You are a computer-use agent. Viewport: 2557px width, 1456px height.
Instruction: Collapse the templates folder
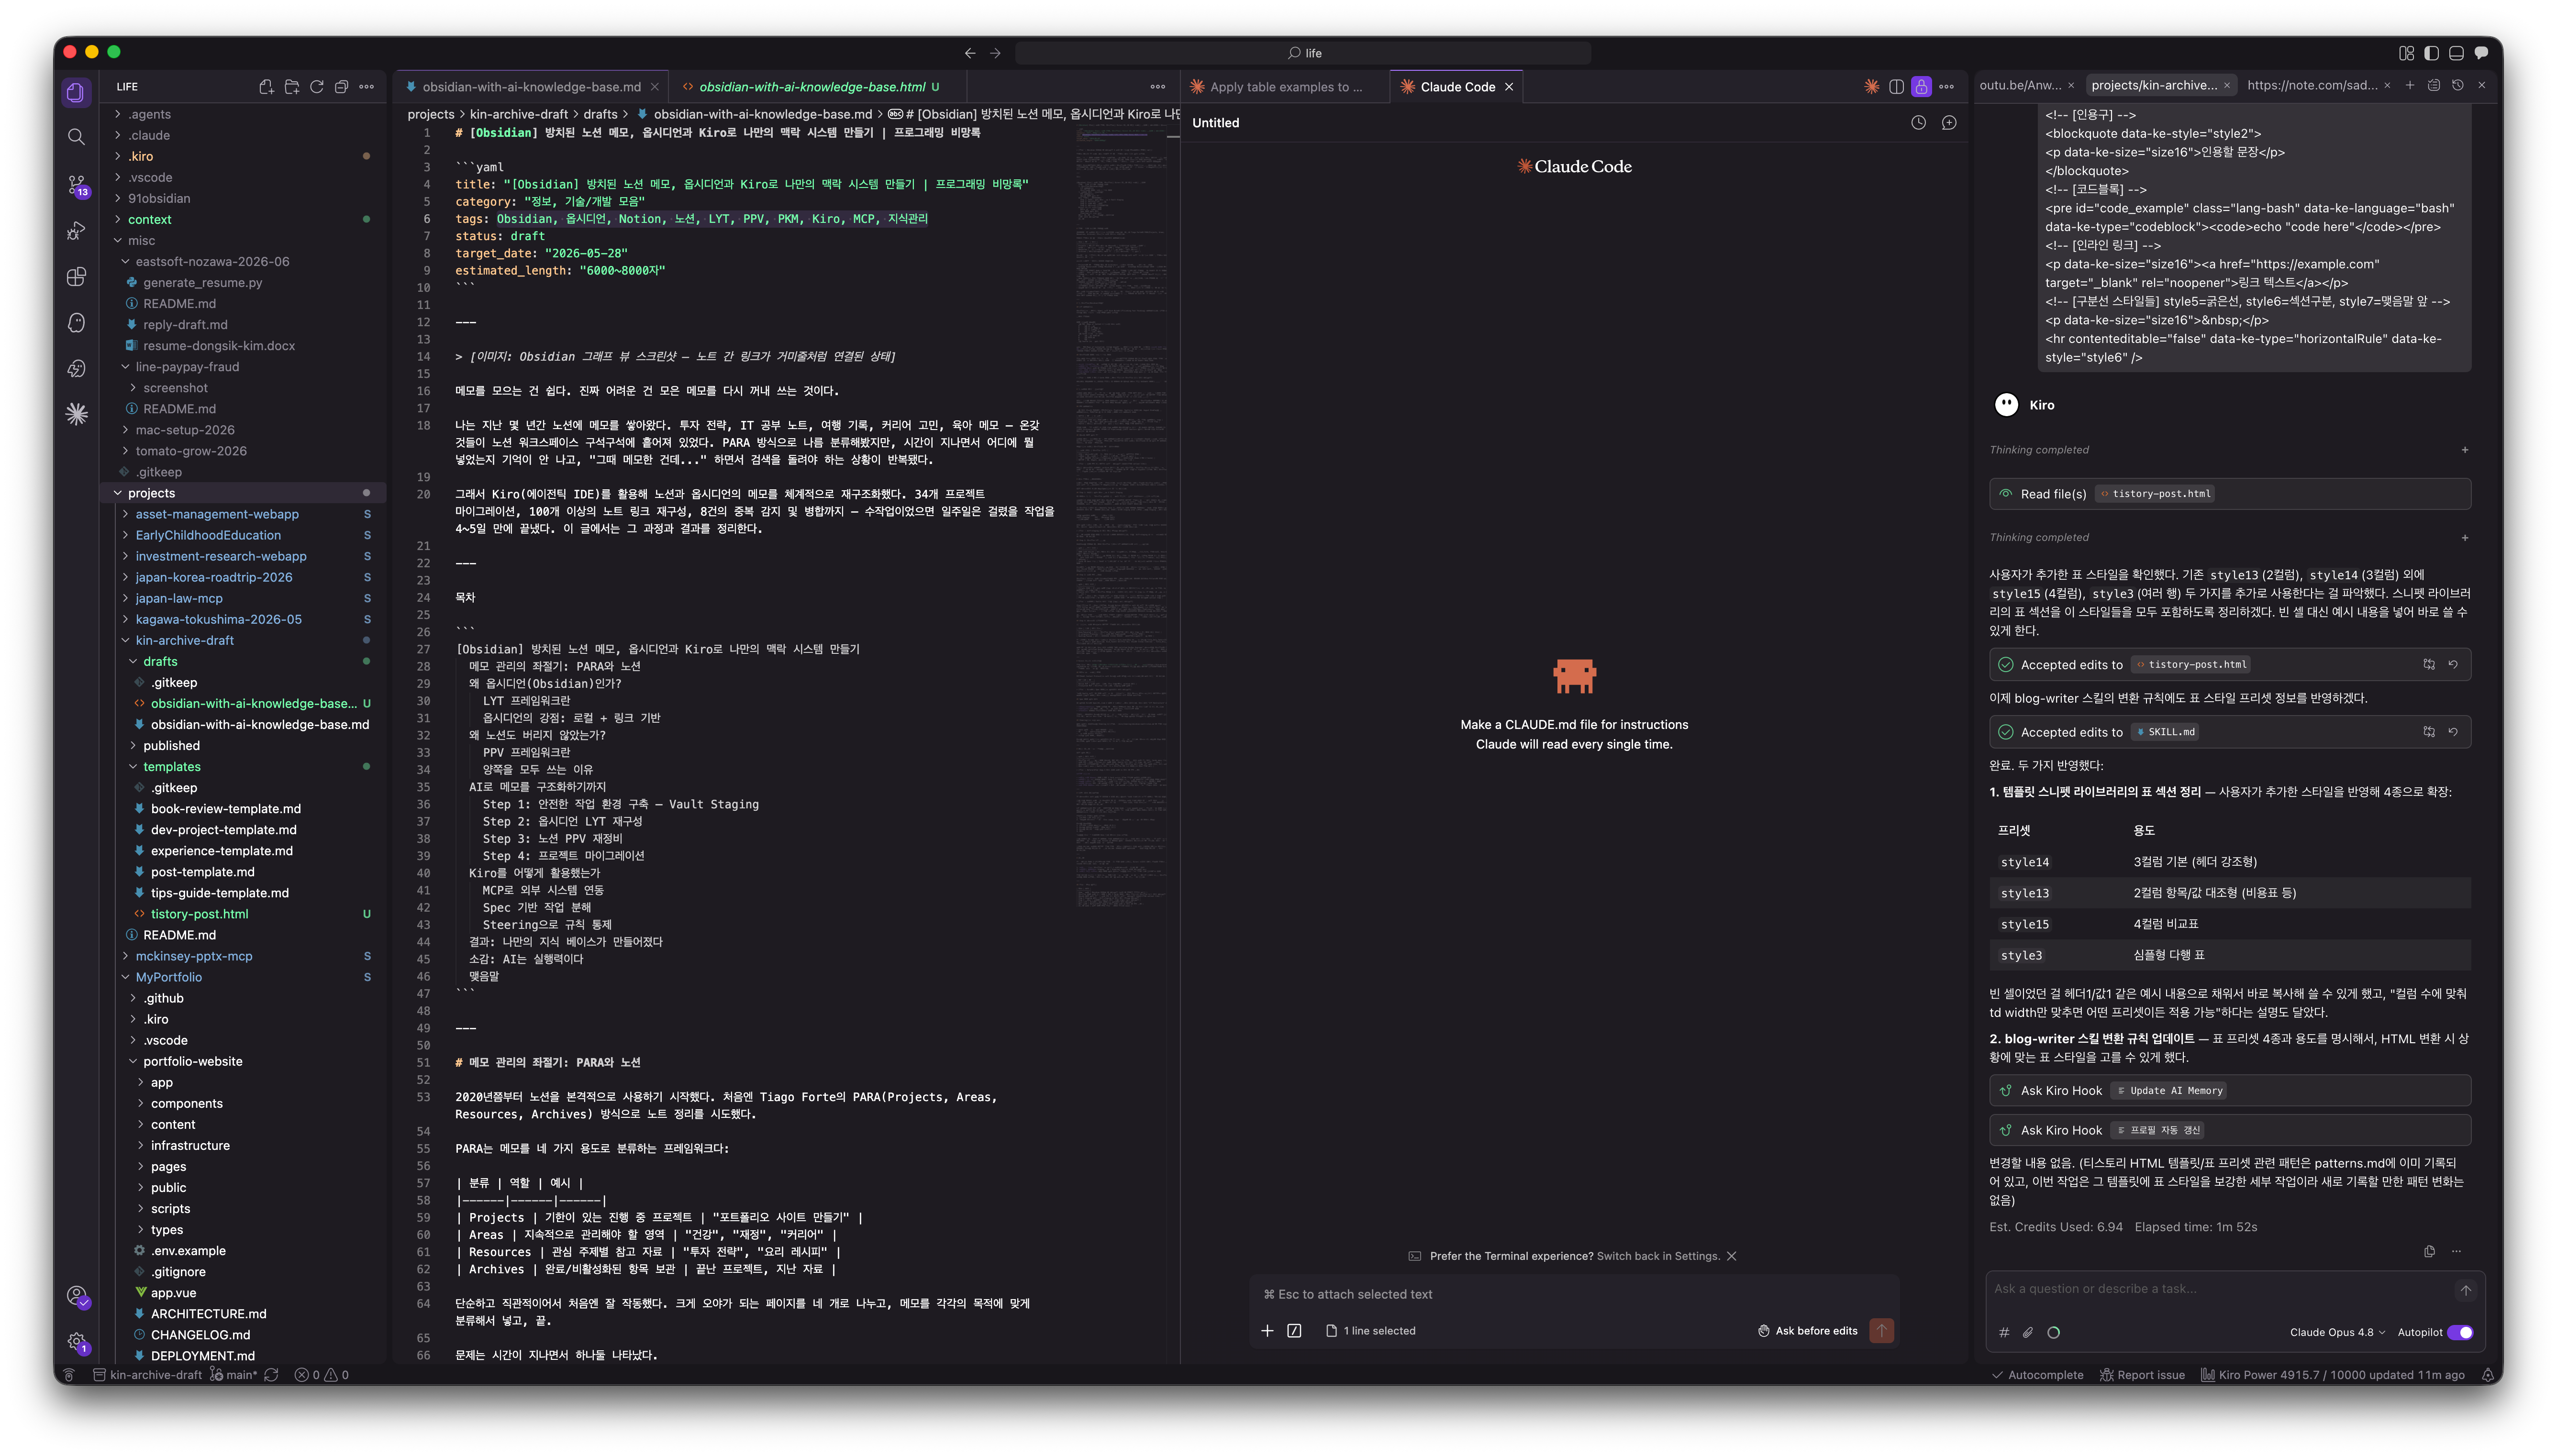(x=244, y=767)
